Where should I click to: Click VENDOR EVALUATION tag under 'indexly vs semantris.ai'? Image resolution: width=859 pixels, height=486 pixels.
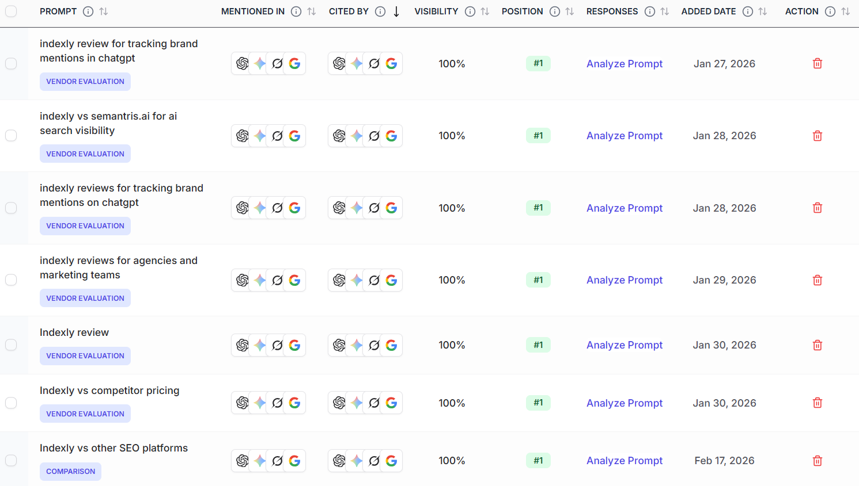coord(85,154)
